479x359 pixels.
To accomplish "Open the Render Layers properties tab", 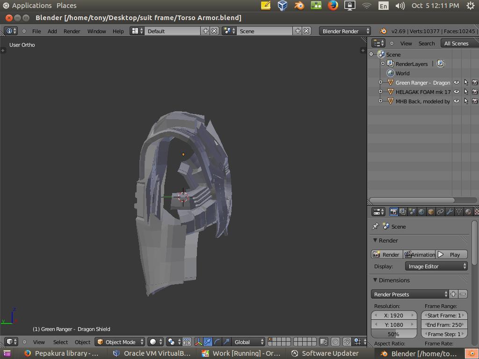I will (x=403, y=212).
